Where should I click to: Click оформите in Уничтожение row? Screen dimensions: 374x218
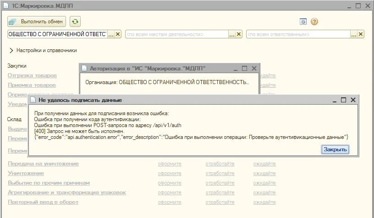(170, 173)
